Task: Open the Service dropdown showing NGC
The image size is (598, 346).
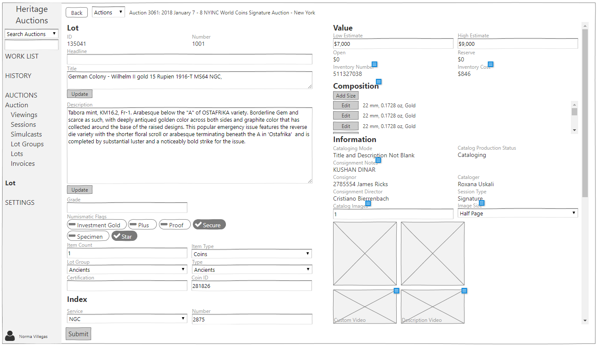Action: (127, 319)
